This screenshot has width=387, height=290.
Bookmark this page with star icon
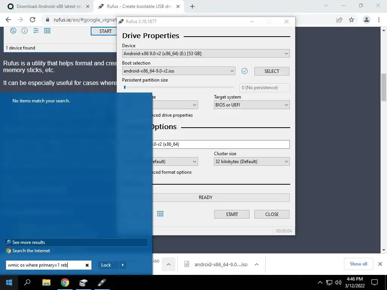tap(351, 20)
